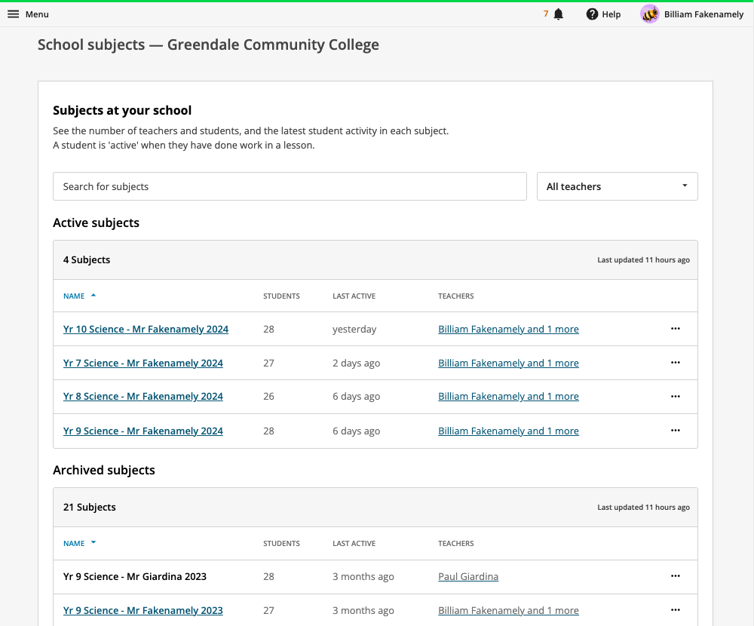Viewport: 754px width, 626px height.
Task: Click ascending sort arrow in Active subjects
Action: [93, 296]
